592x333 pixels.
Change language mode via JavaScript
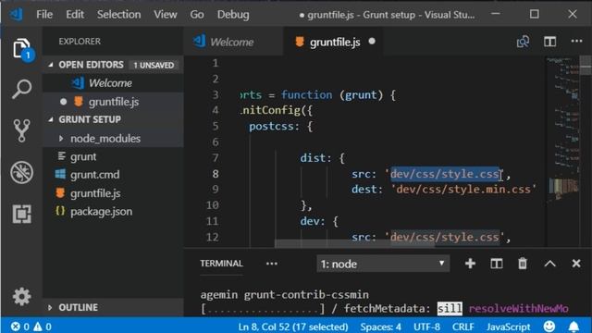pos(509,327)
